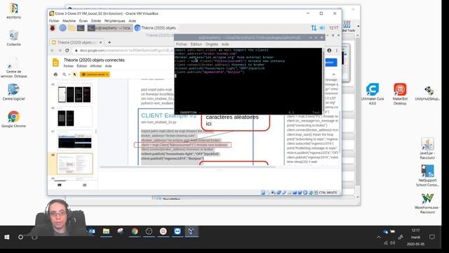
Task: Select slide thumbnail 48
Action: point(75,164)
